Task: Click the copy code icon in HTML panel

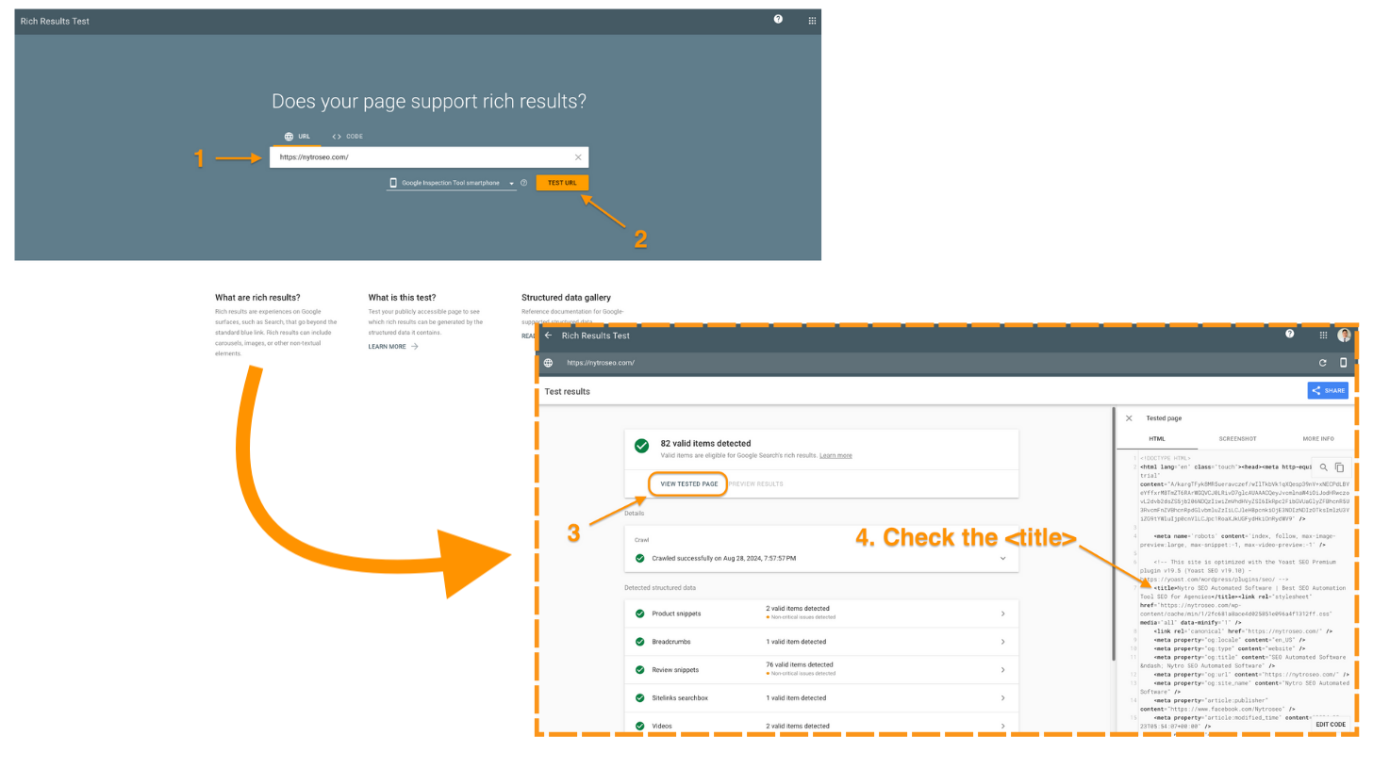Action: (1339, 467)
